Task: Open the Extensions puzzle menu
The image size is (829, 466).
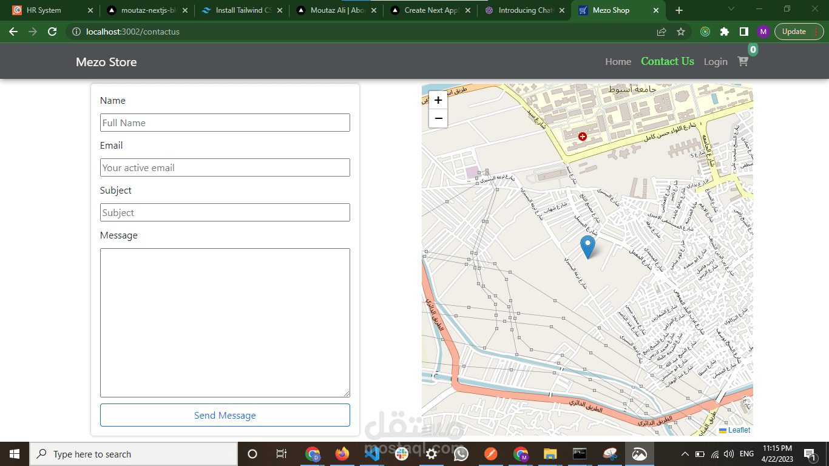Action: [725, 32]
